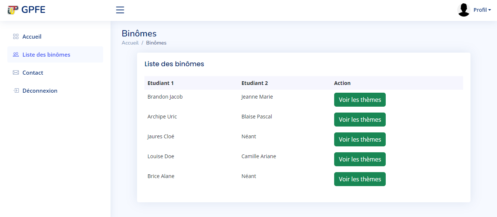This screenshot has height=217, width=497.
Task: View themes for Brandon Jacob's binôme
Action: click(x=360, y=100)
